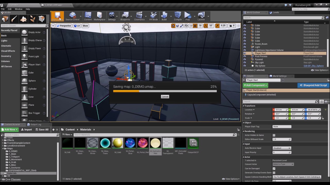Open the Add New dropdown
Image resolution: width=330 pixels, height=185 pixels.
click(x=10, y=129)
